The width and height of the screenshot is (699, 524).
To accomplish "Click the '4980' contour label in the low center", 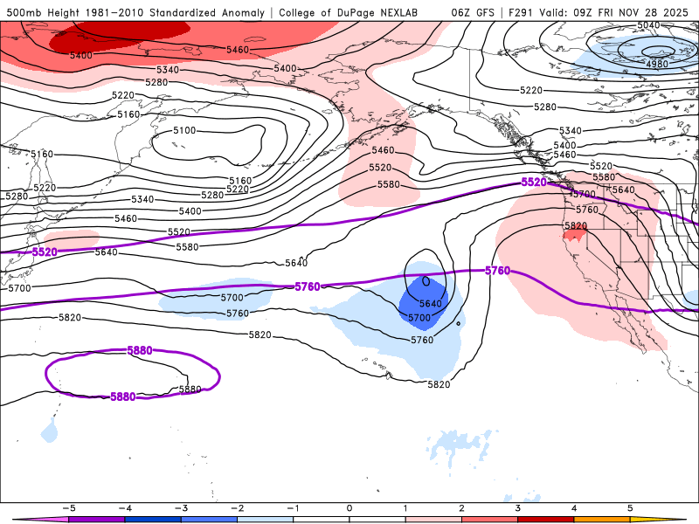I will (657, 64).
